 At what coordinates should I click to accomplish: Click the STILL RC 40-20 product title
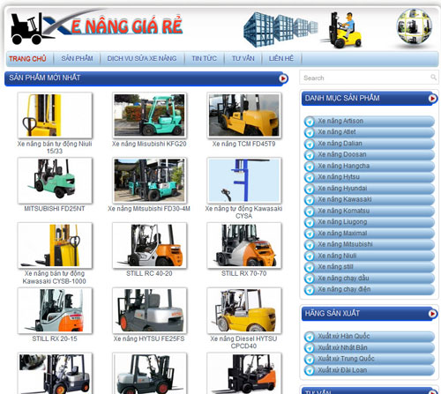pyautogui.click(x=149, y=273)
